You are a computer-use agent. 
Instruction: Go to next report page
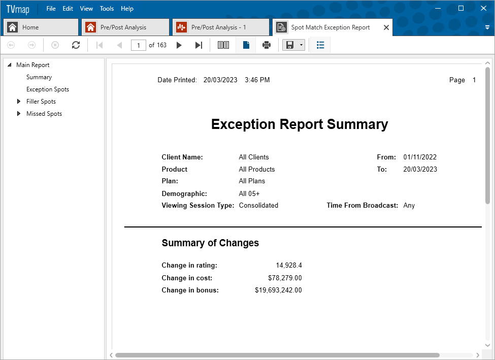point(179,45)
